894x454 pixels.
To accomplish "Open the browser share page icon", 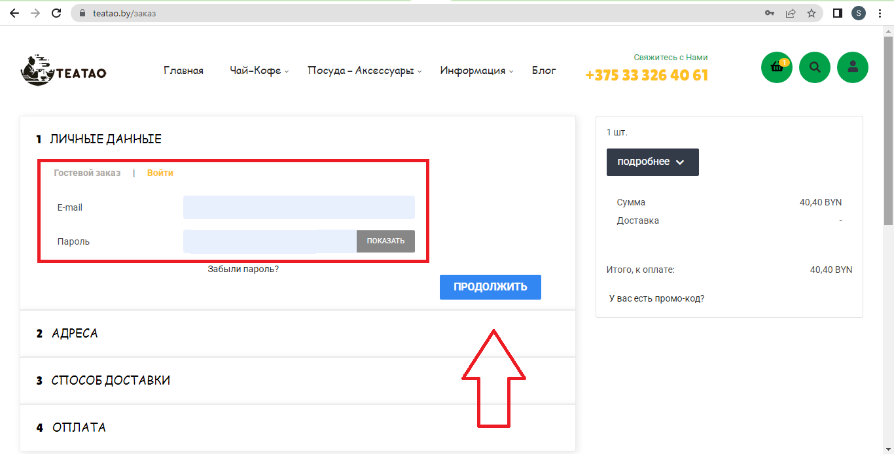I will (791, 13).
